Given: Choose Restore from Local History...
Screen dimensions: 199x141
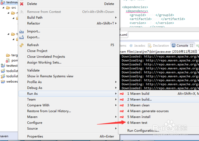Looking at the screenshot, I should pyautogui.click(x=69, y=111).
